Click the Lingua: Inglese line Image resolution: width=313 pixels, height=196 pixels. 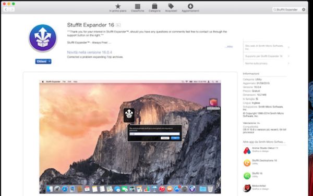(x=251, y=103)
